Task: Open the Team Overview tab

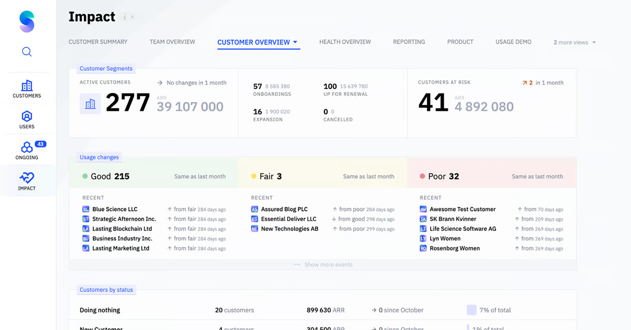Action: 172,42
